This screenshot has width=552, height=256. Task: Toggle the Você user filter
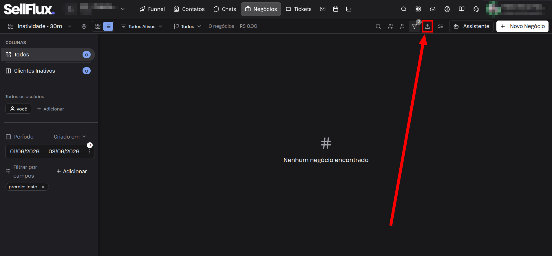(x=19, y=109)
